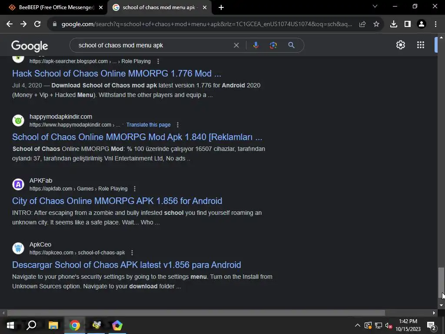Show hidden system tray icons

pos(357,325)
